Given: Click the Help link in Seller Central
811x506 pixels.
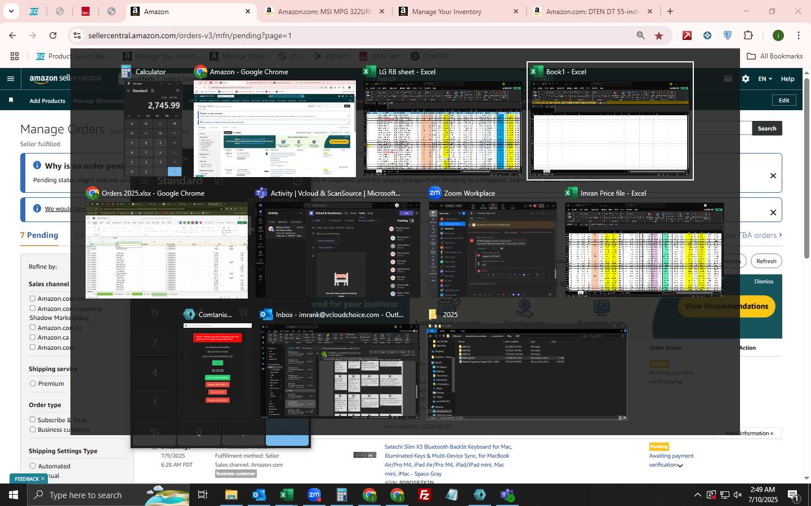Looking at the screenshot, I should (x=787, y=79).
